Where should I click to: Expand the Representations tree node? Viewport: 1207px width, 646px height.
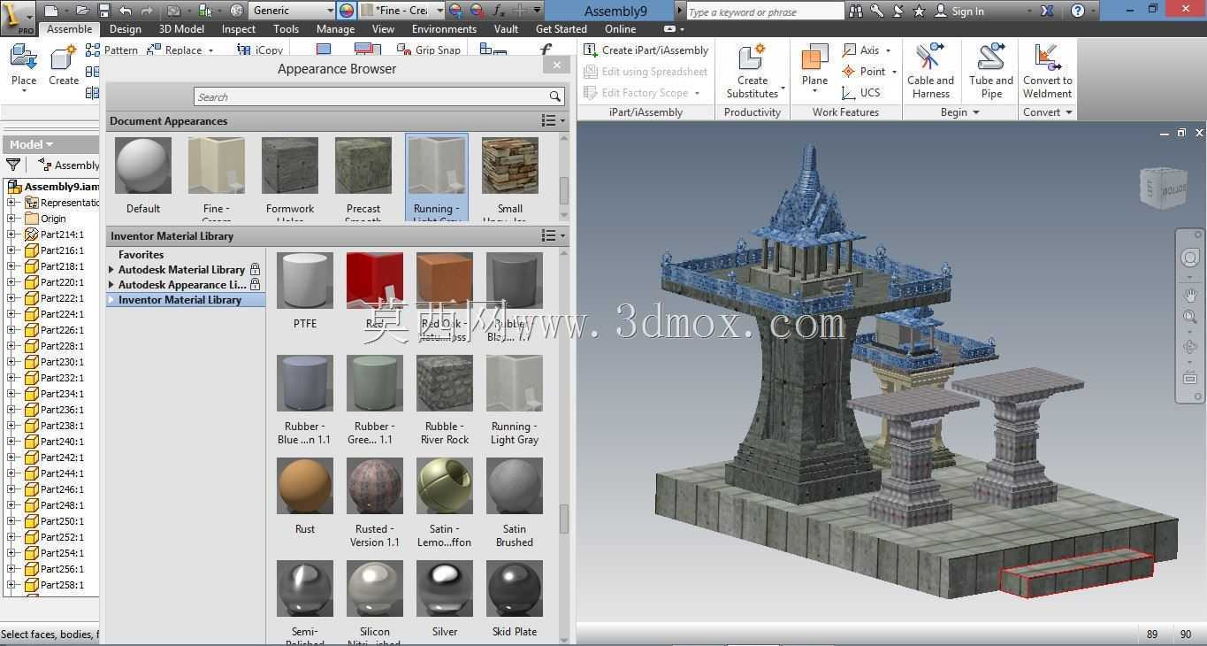tap(11, 203)
